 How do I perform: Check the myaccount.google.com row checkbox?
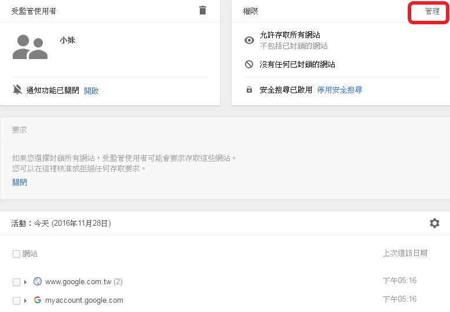coord(16,301)
